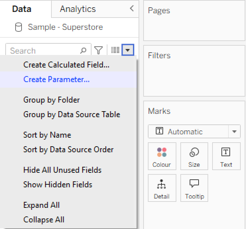Click the Filters shelf
246x229 pixels.
pos(194,71)
